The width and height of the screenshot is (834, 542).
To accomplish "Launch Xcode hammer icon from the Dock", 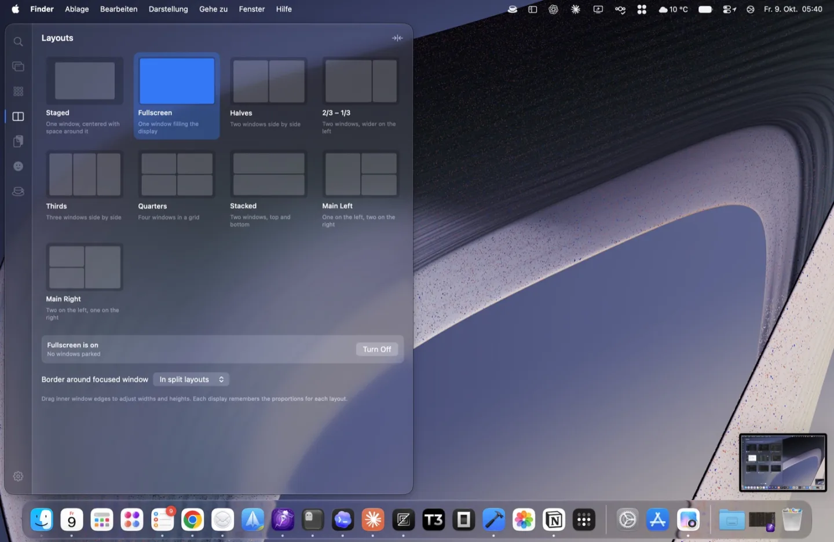I will tap(493, 520).
